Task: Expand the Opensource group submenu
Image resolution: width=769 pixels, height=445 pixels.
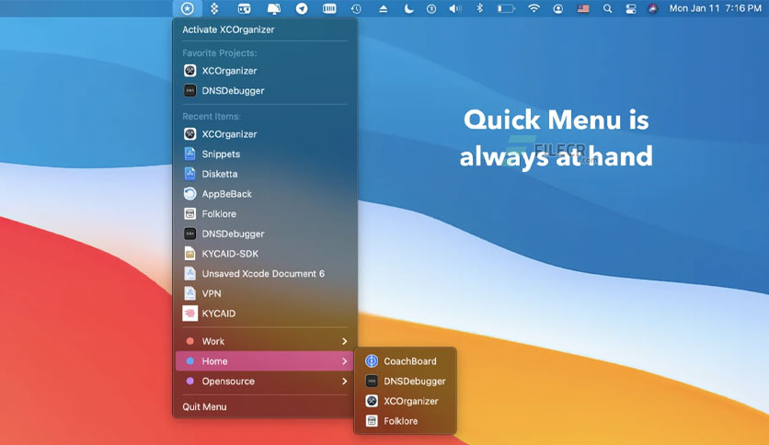Action: click(x=265, y=382)
